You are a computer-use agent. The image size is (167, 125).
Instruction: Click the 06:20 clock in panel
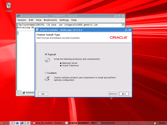(162, 123)
